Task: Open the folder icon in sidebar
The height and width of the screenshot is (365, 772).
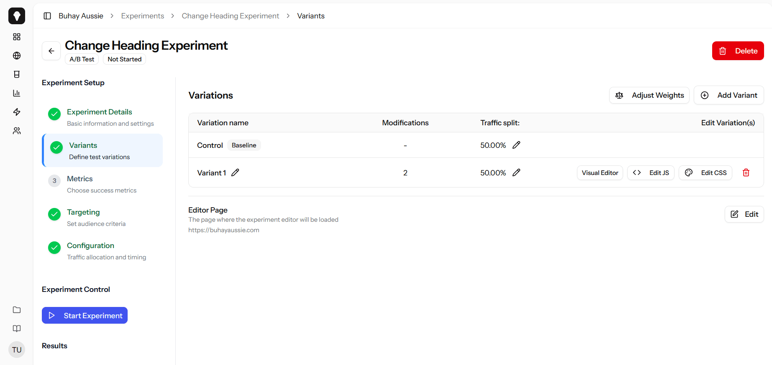Action: point(17,310)
